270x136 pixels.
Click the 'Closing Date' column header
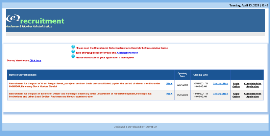click(x=200, y=75)
